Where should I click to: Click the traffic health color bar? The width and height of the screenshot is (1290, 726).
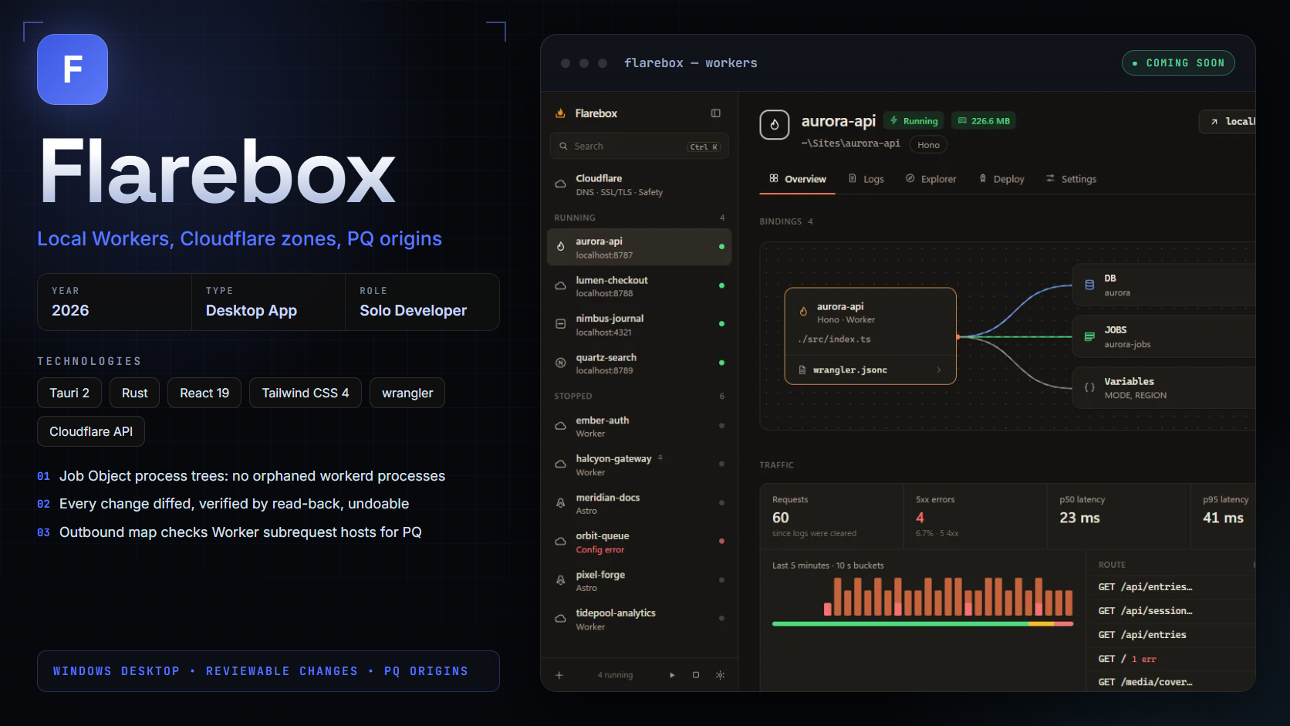[x=923, y=623]
